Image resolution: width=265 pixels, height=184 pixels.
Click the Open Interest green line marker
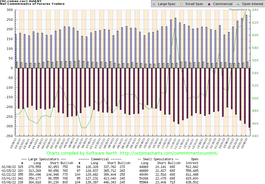click(237, 4)
